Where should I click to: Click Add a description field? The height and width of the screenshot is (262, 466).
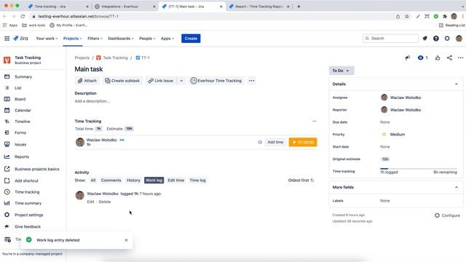[92, 101]
